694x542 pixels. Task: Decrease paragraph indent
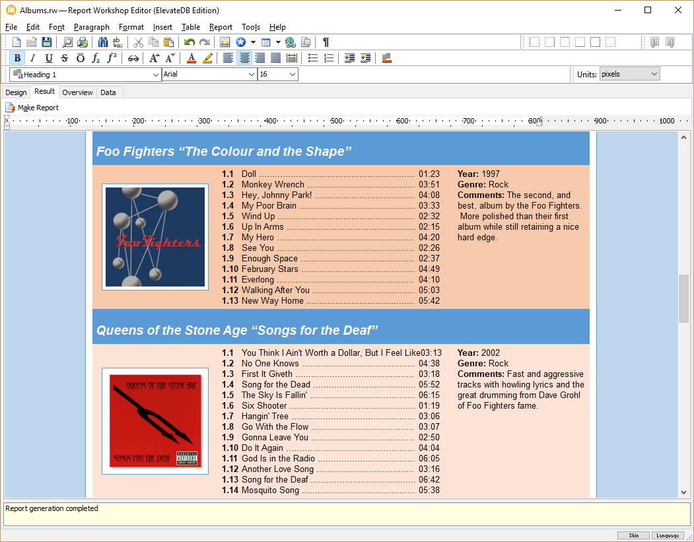pos(349,58)
